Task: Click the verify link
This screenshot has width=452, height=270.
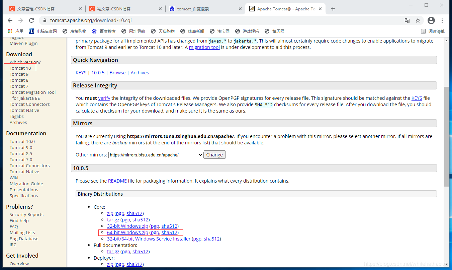Action: coord(104,98)
